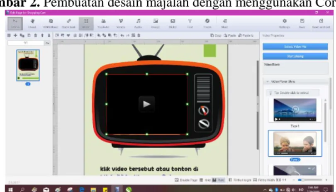Open Windows Start menu
Screen dimensions: 336x192
(x=10, y=190)
